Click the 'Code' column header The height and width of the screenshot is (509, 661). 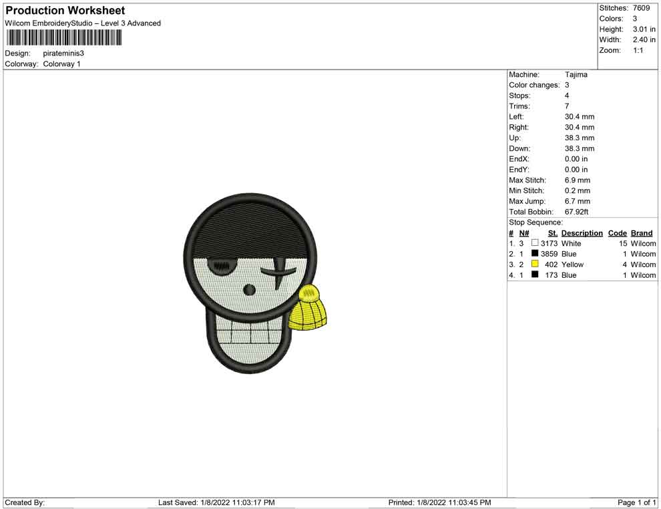tap(617, 233)
